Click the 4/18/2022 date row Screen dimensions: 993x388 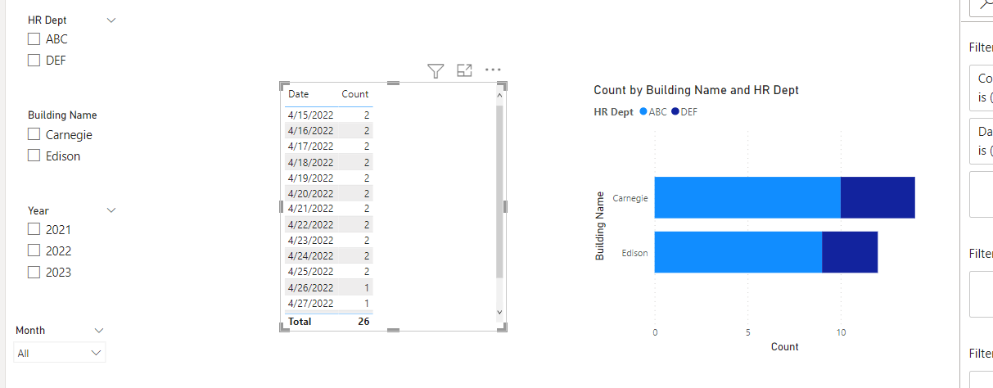coord(328,162)
